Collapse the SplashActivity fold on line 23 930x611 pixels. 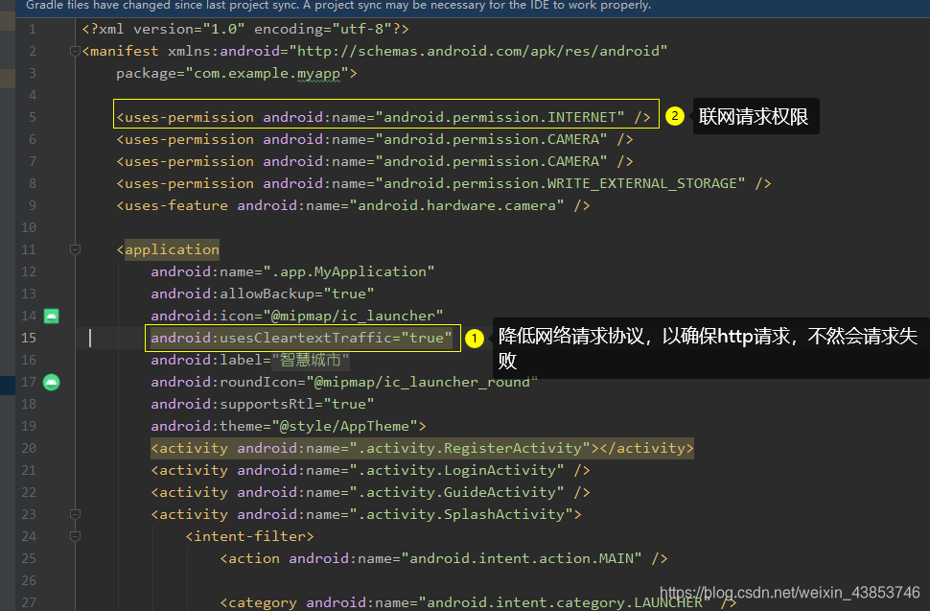tap(75, 514)
